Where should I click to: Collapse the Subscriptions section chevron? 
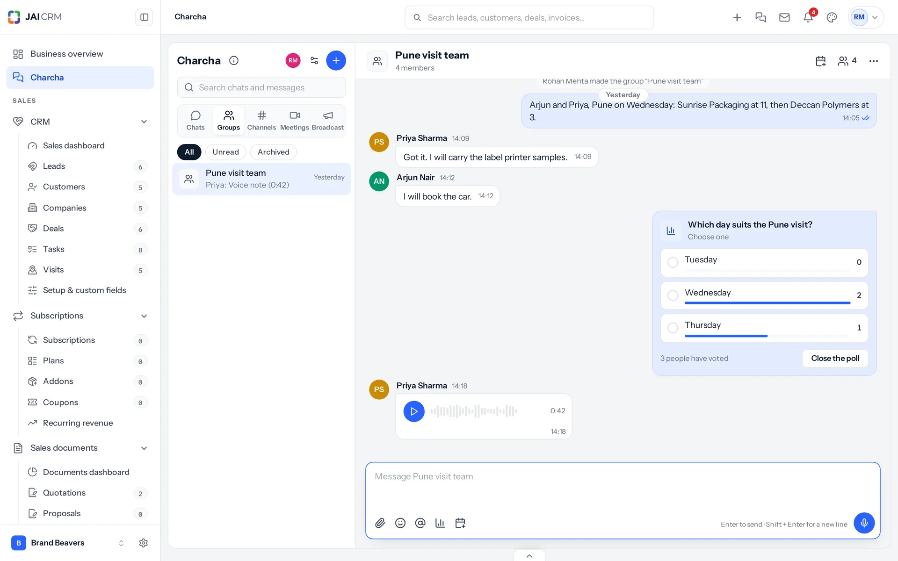coord(144,316)
